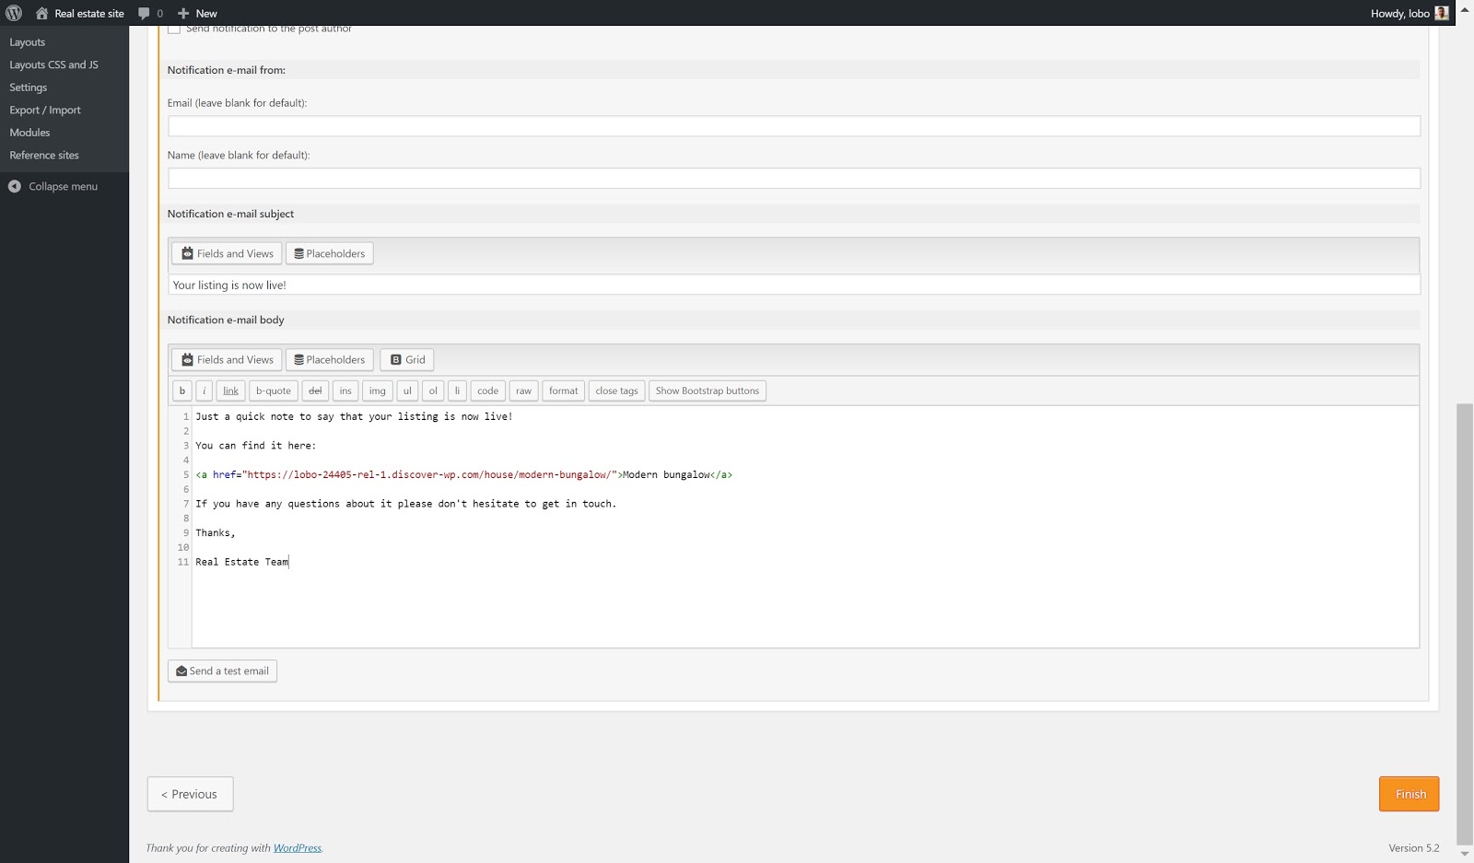The image size is (1474, 863).
Task: Open Fields and Views for email subject
Action: point(227,253)
